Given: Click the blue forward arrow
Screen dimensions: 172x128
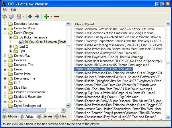Looking at the screenshot, I should coord(37,17).
